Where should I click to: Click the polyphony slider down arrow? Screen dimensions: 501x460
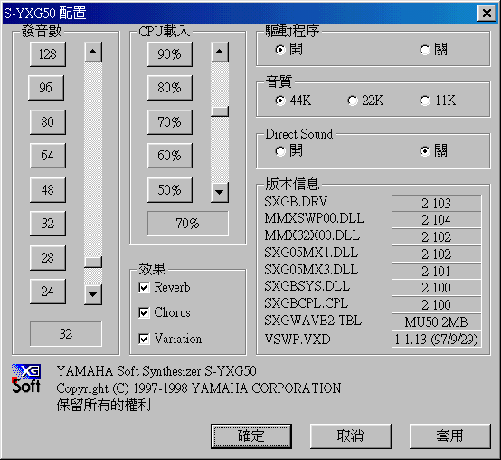click(93, 294)
